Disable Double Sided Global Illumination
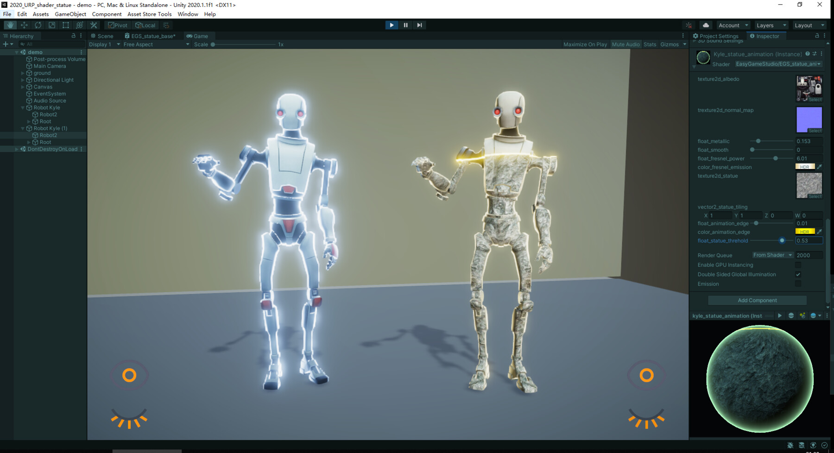The height and width of the screenshot is (453, 834). 798,274
